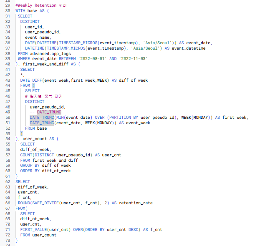Click the 'retention_rate' alias

(x=136, y=203)
